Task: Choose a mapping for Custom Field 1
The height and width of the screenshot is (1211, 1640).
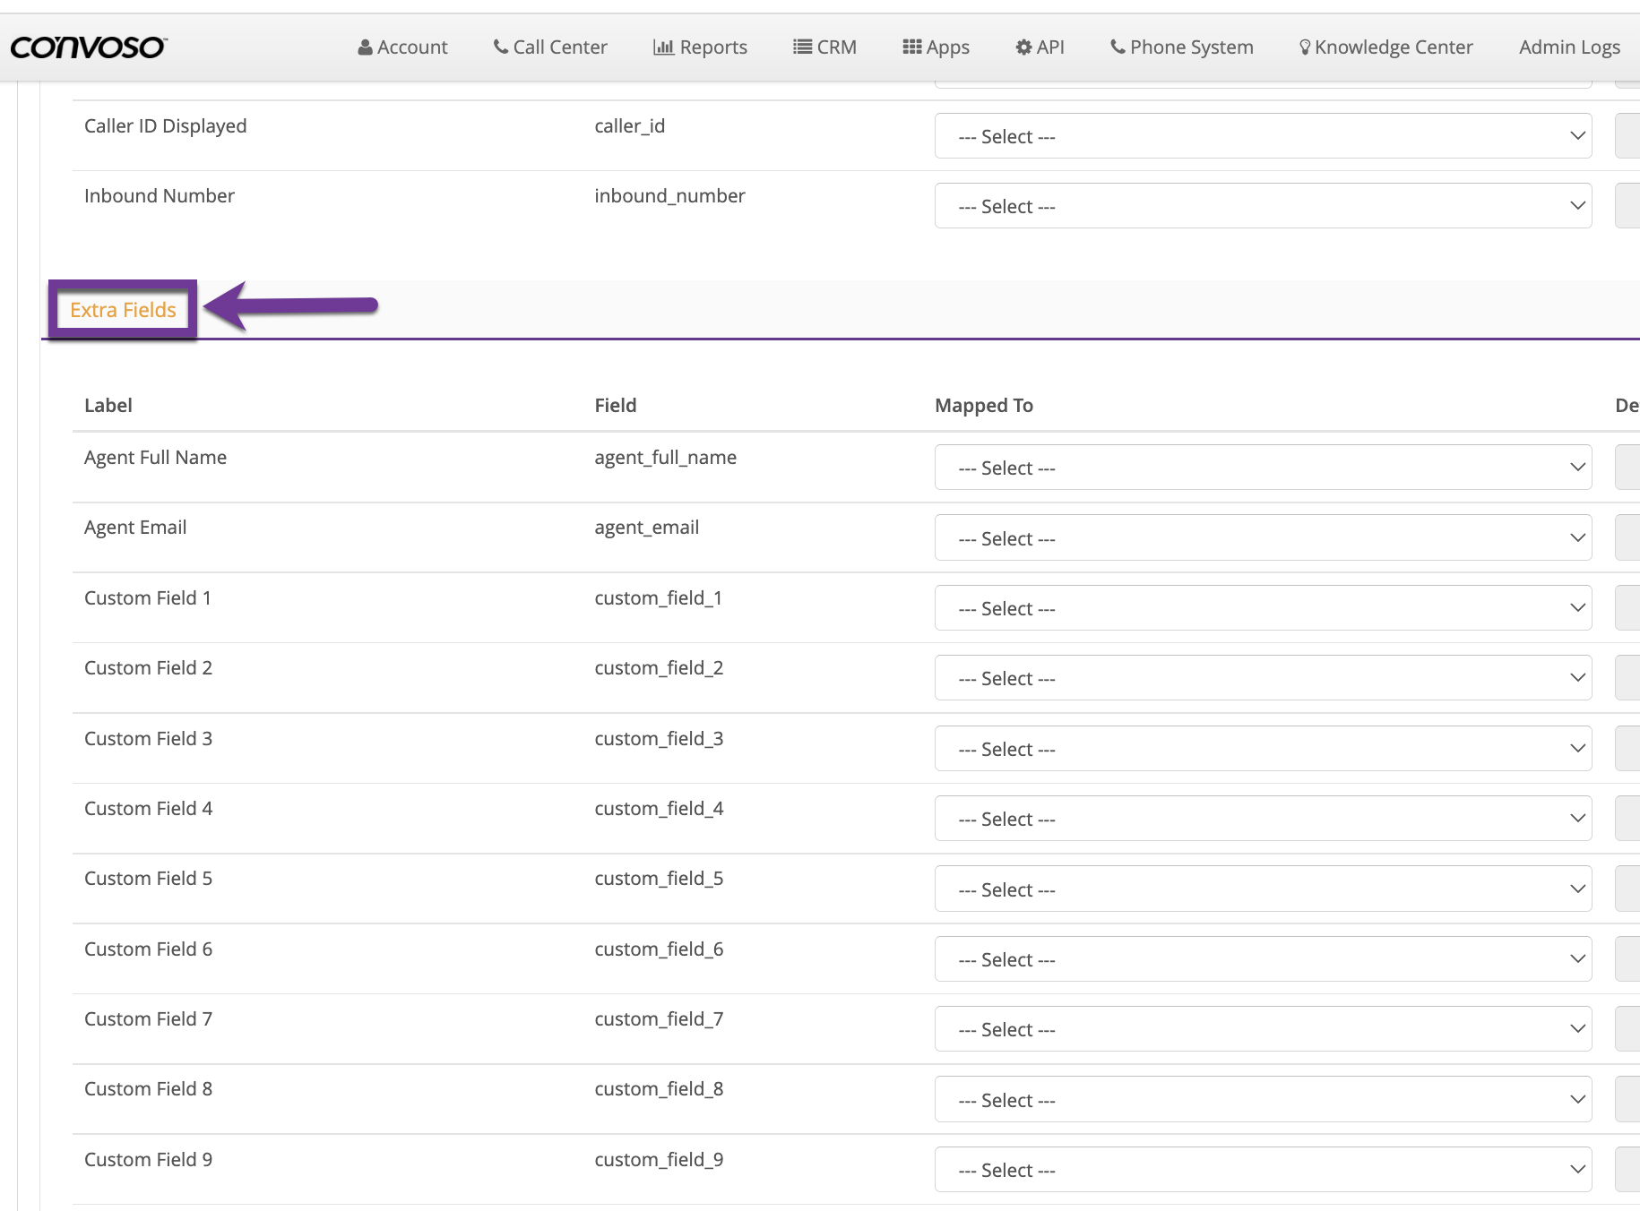Action: tap(1262, 608)
